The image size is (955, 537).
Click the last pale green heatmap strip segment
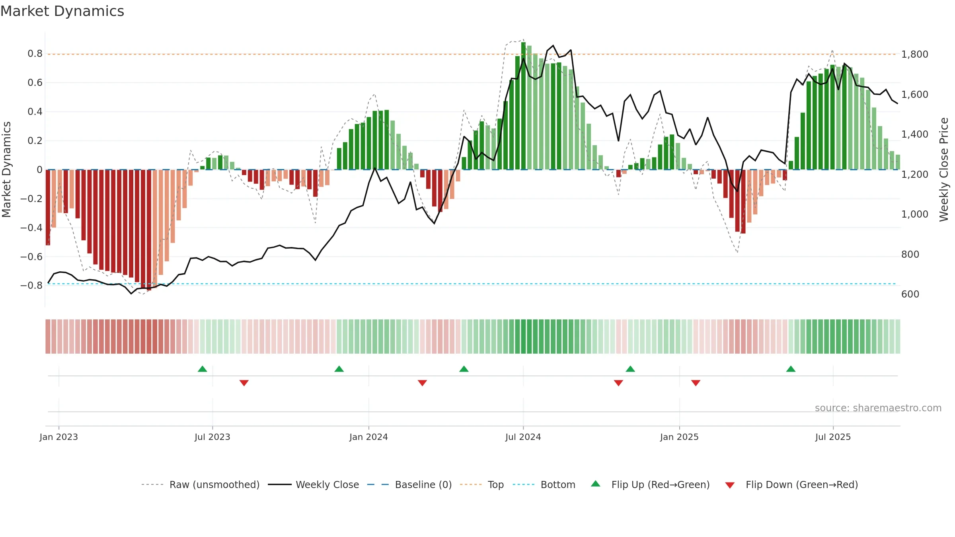898,337
